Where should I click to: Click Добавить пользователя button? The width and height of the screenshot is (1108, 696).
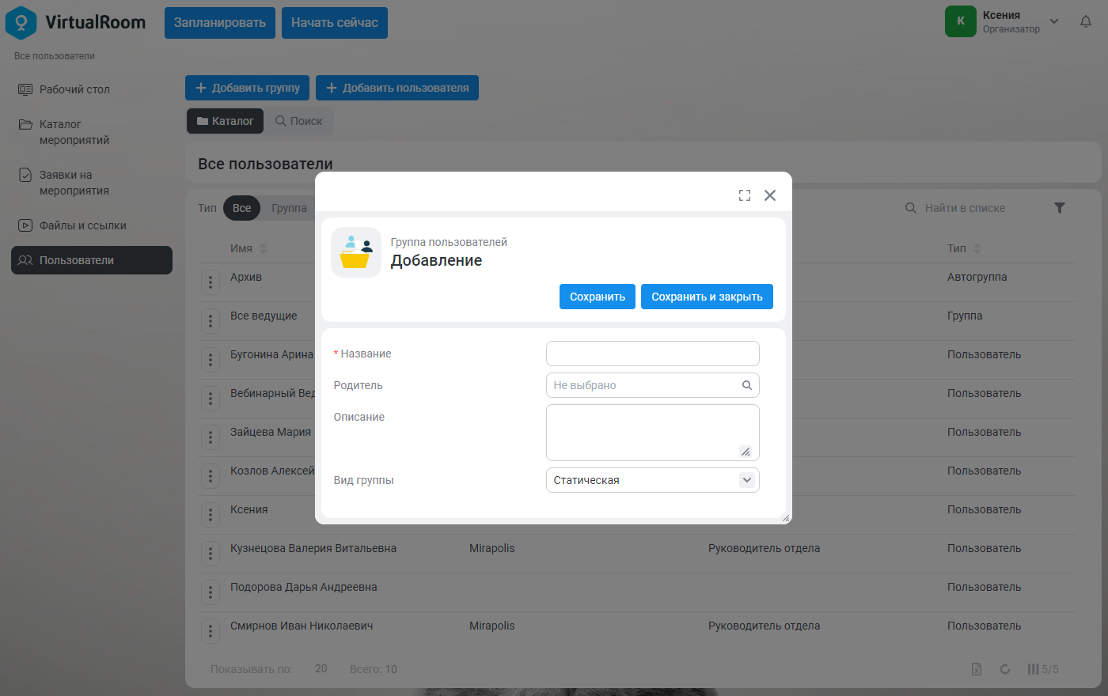[397, 88]
